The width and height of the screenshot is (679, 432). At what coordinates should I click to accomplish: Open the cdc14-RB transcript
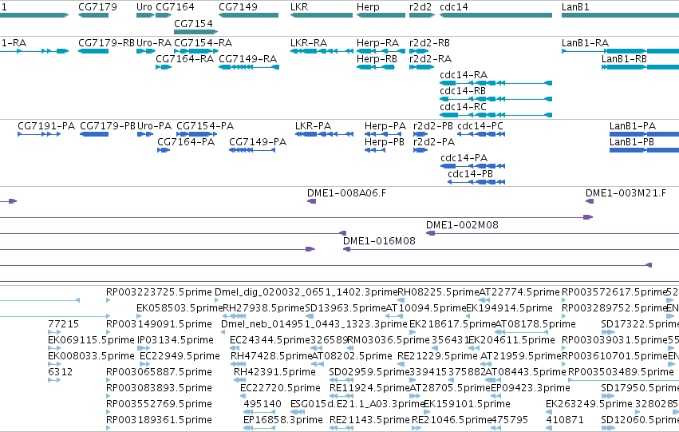coord(495,99)
